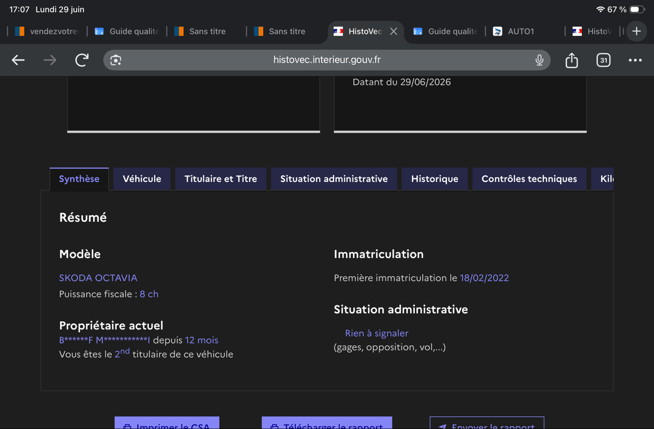Switch to the vendezvotre browser tab
Screen dimensions: 654x429
[47, 31]
